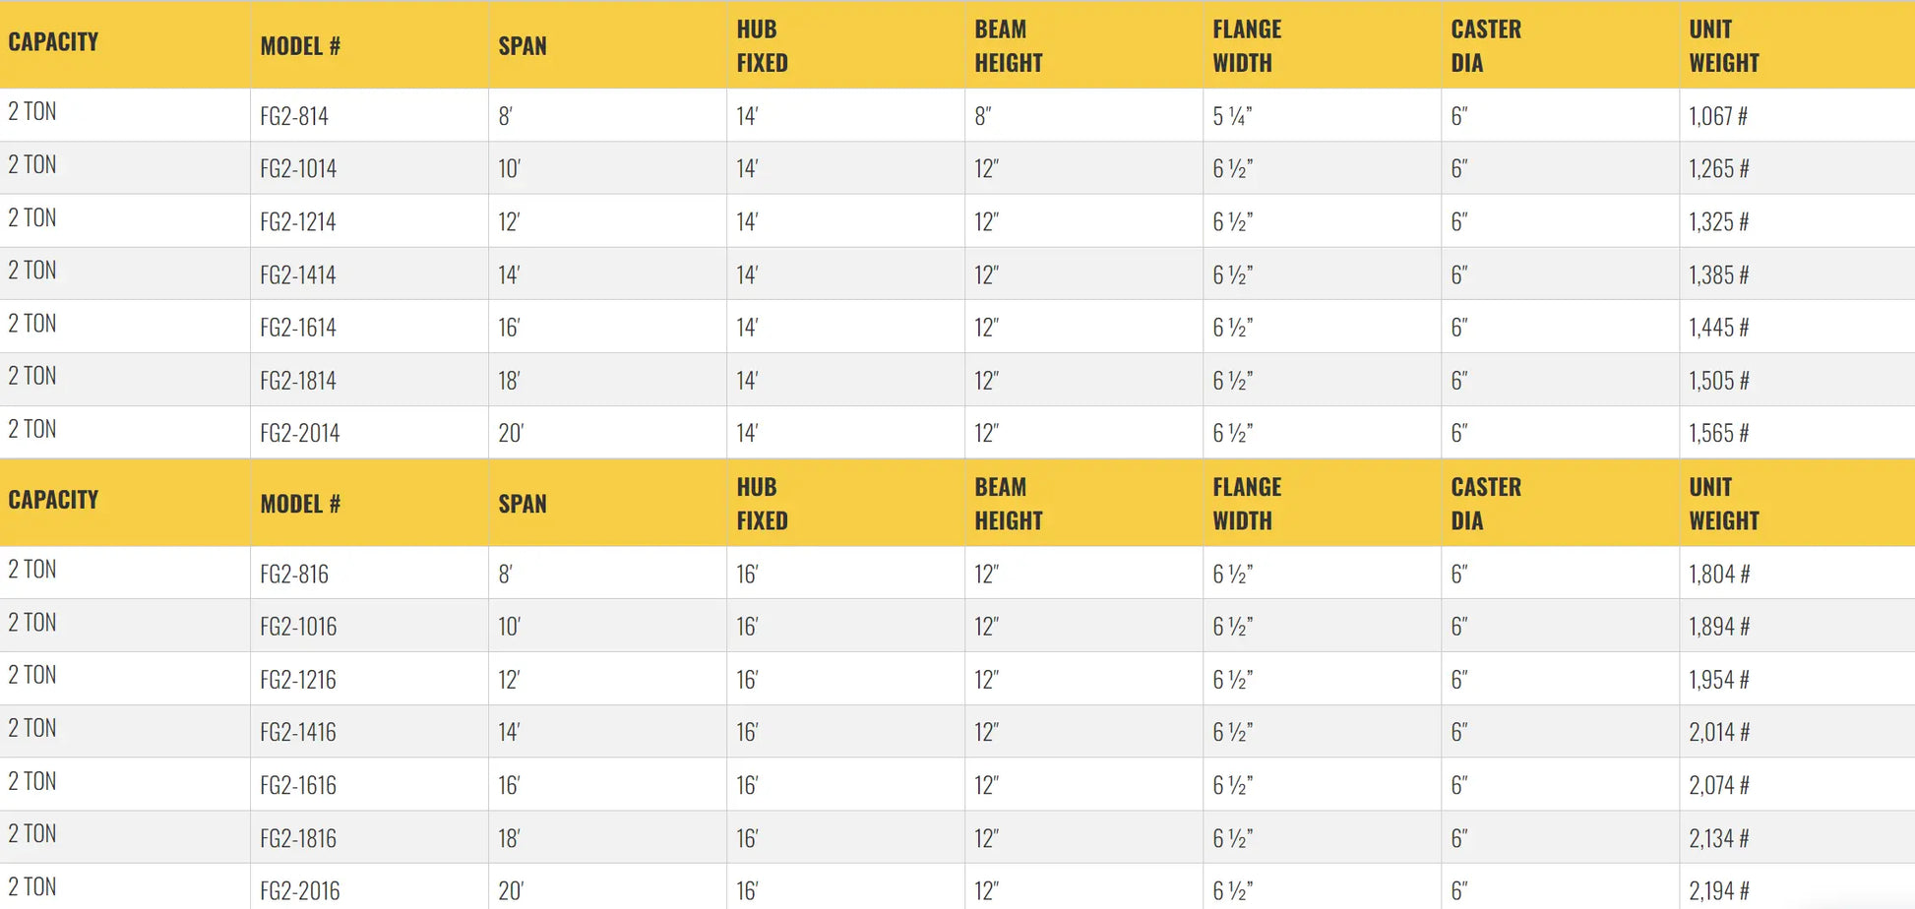Click the 5 ¼" flange width cell

tap(1232, 116)
